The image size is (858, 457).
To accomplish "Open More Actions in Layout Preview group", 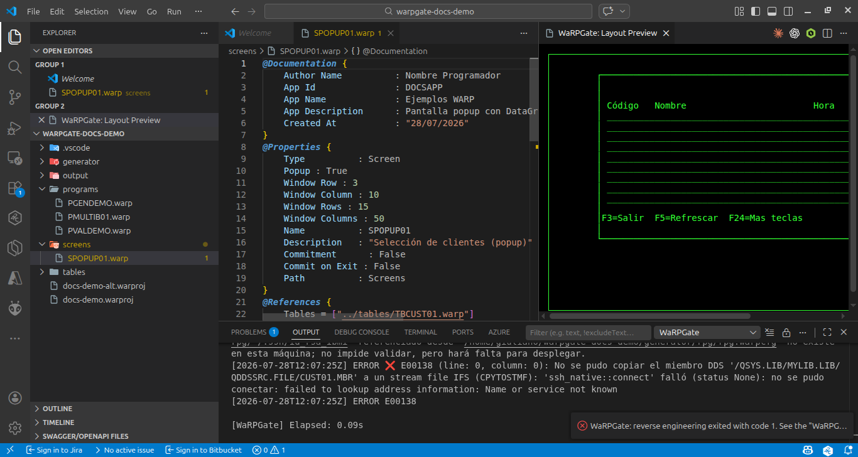I will [x=844, y=33].
